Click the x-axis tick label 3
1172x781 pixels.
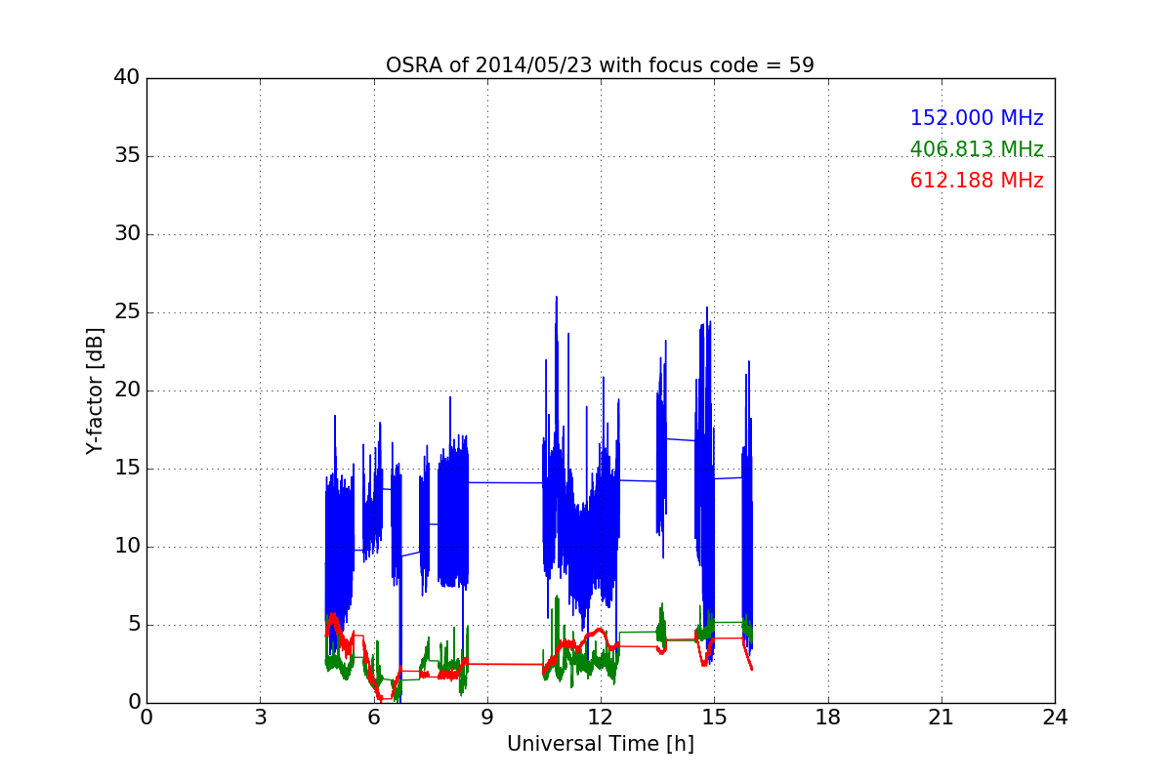tap(260, 718)
